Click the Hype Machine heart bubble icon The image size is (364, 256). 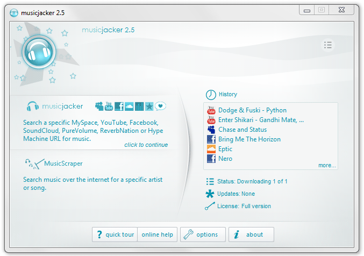click(x=160, y=106)
